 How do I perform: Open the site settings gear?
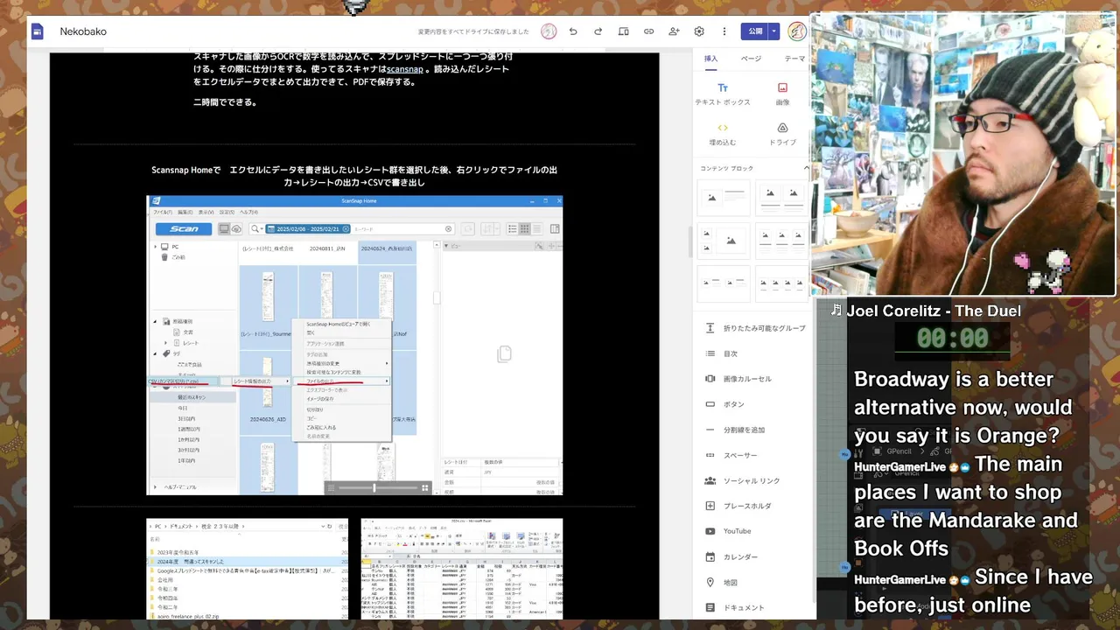click(699, 31)
